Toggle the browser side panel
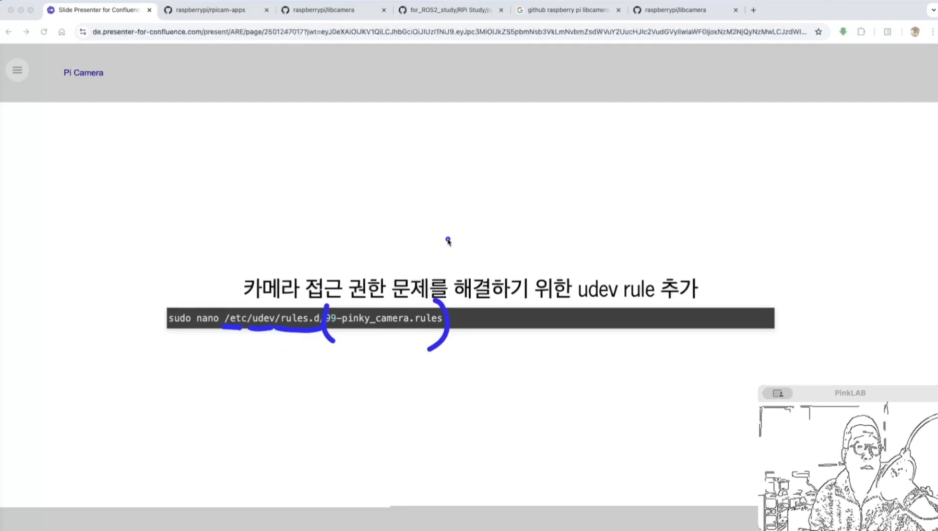Viewport: 938px width, 531px height. pos(887,32)
